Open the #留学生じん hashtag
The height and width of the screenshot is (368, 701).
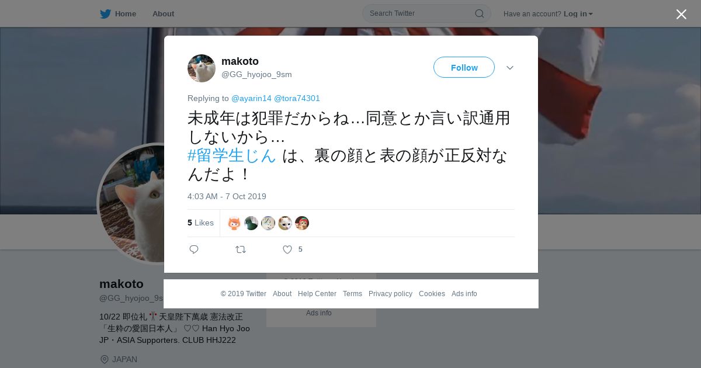coord(231,155)
